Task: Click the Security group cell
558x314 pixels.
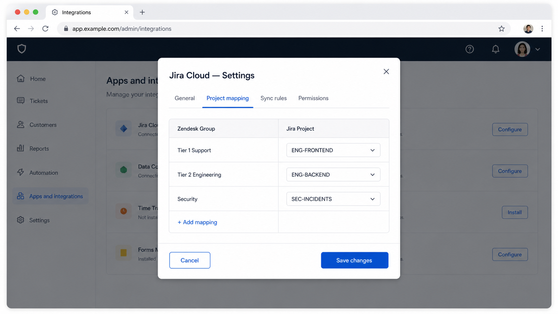Action: click(x=224, y=199)
